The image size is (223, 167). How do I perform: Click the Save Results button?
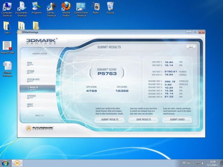click(144, 120)
